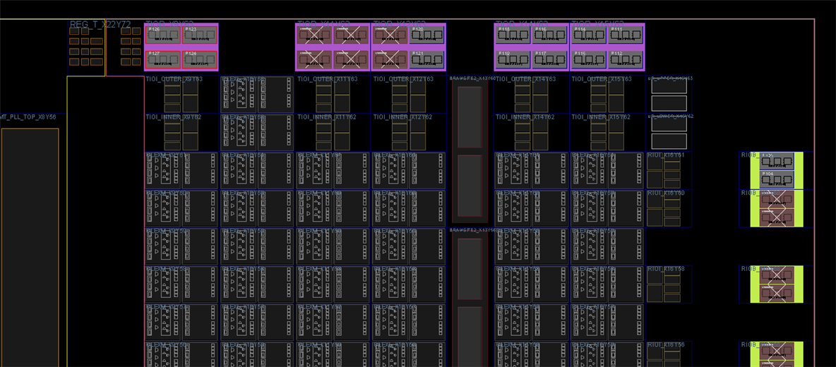This screenshot has height=367, width=836.
Task: Select tile TIOI_OUTER_X12Y63
Action: (409, 95)
